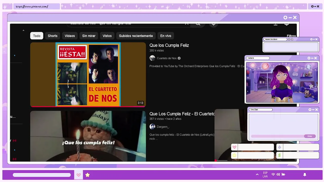Select the Subidos recientemente filter chip
The image size is (324, 182).
pyautogui.click(x=136, y=36)
